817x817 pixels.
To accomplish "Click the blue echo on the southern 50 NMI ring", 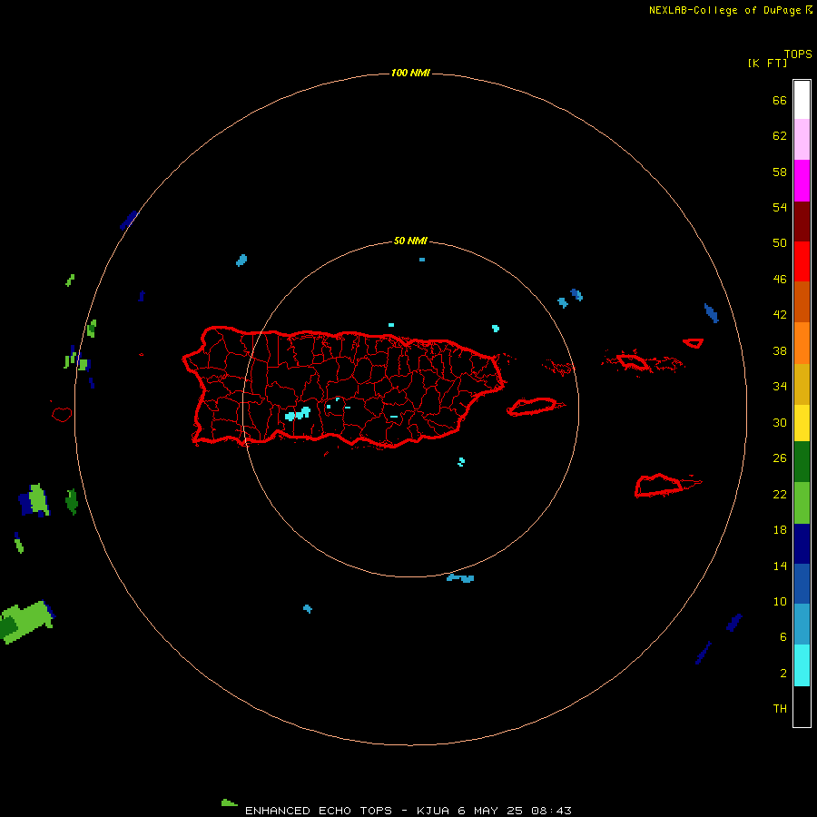I will click(460, 578).
